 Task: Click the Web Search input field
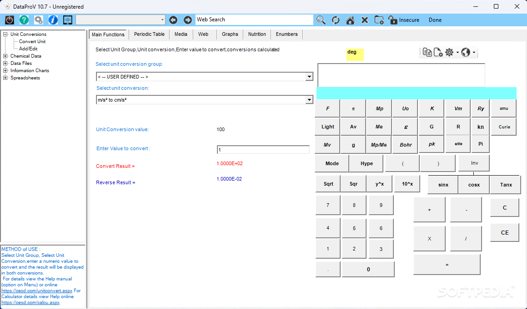pos(255,20)
